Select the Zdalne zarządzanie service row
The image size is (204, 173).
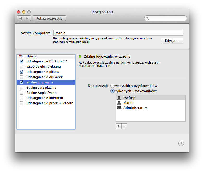pos(46,87)
